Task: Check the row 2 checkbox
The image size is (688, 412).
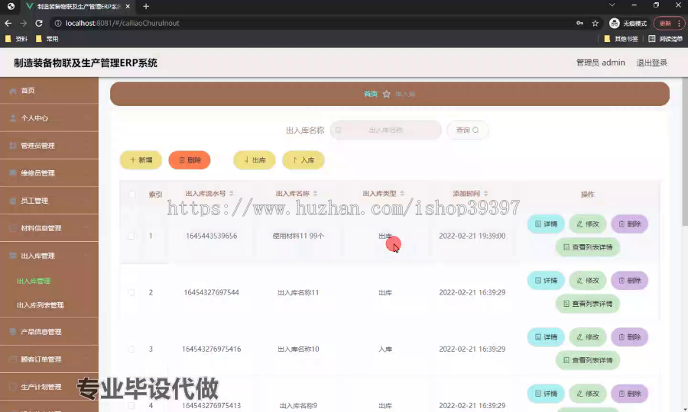Action: coord(131,292)
